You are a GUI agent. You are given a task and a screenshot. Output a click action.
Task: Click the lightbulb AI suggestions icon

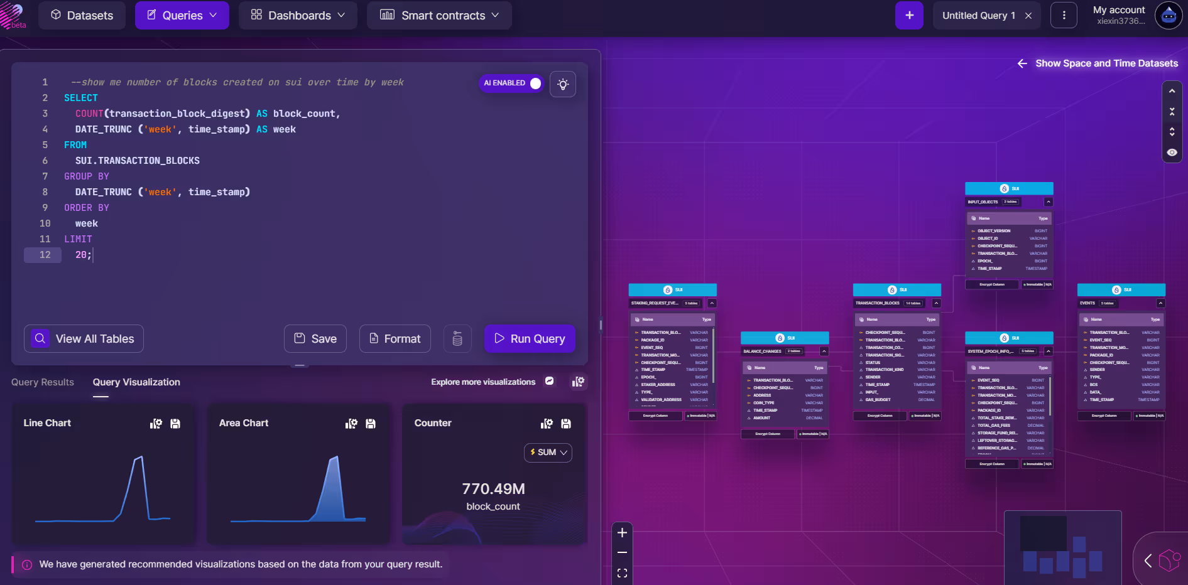[x=563, y=84]
